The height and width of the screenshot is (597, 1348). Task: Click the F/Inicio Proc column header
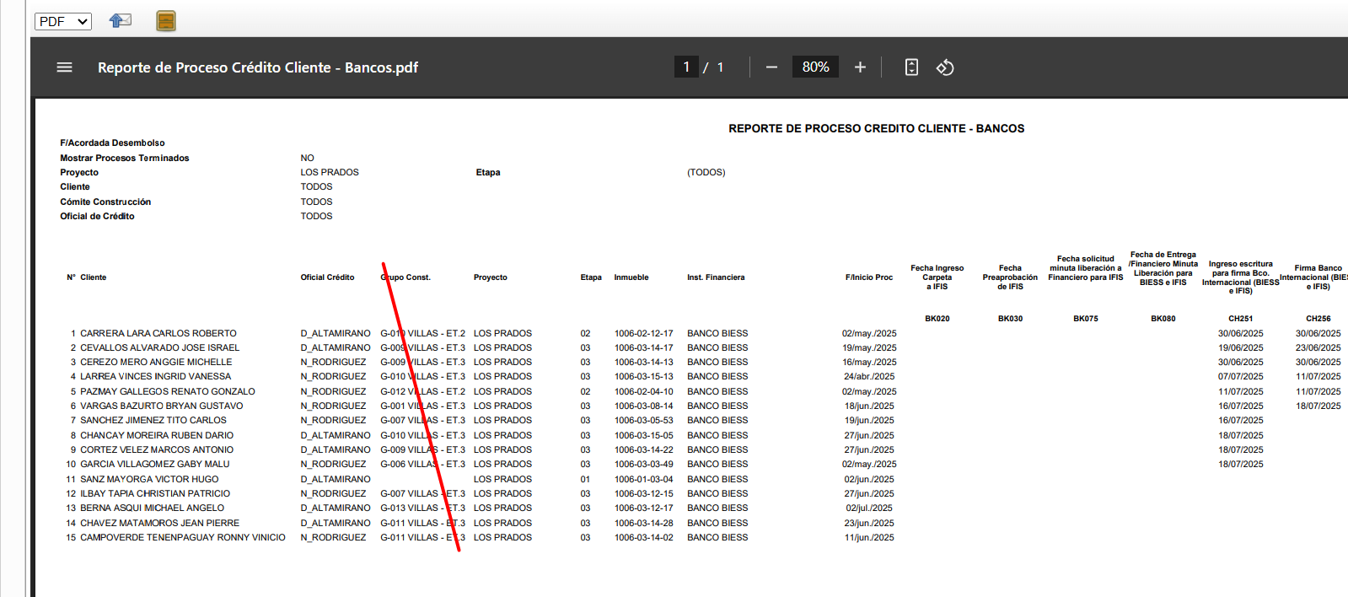868,277
